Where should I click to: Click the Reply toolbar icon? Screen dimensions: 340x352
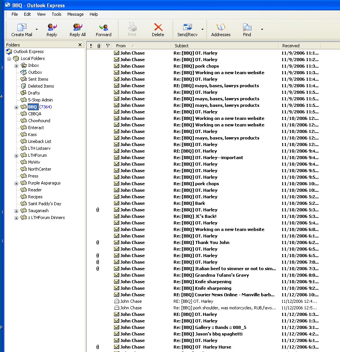click(52, 27)
